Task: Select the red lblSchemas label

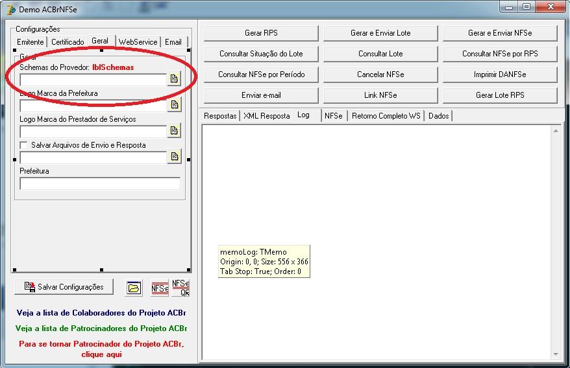Action: pyautogui.click(x=113, y=67)
